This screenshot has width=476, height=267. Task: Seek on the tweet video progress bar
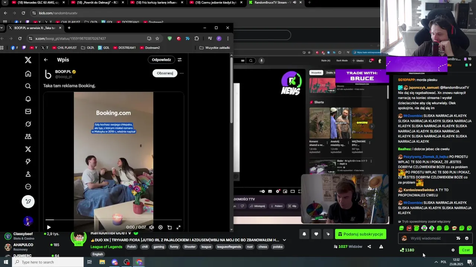[114, 220]
